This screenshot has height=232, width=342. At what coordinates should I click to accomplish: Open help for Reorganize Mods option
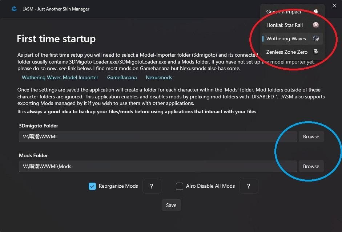pos(152,186)
